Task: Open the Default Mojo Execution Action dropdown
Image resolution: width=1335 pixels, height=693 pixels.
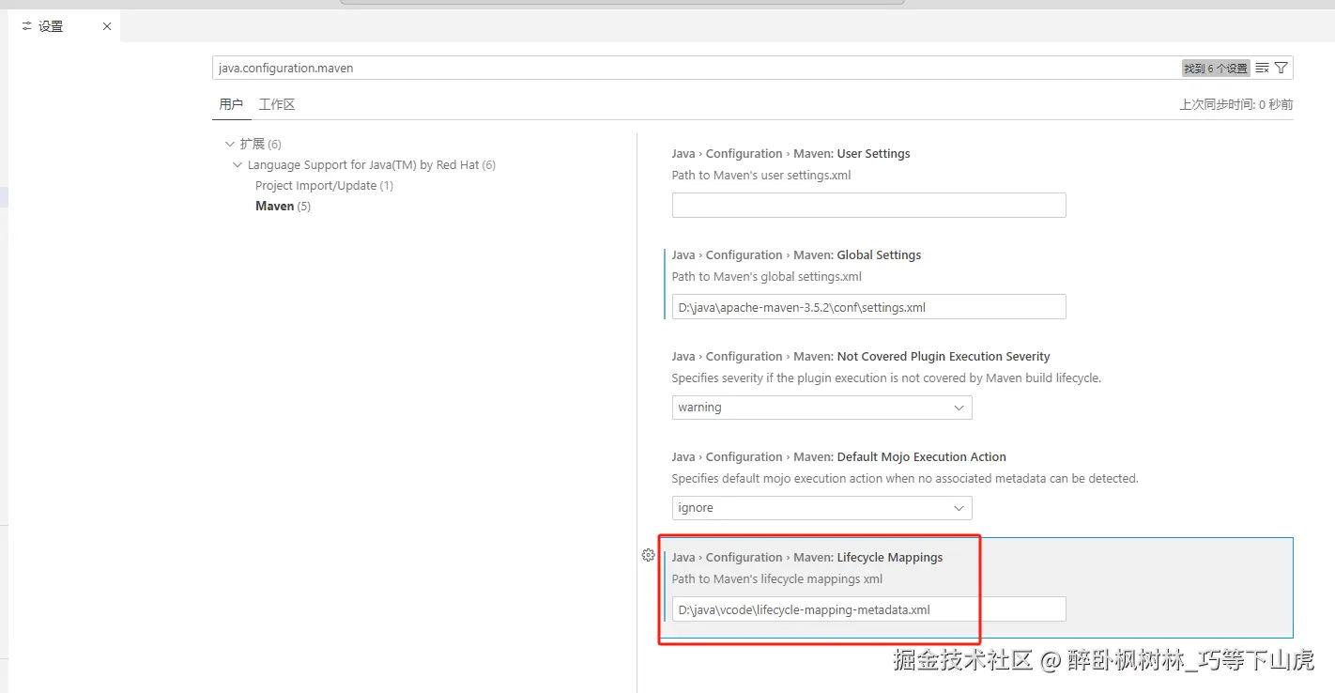Action: [822, 508]
